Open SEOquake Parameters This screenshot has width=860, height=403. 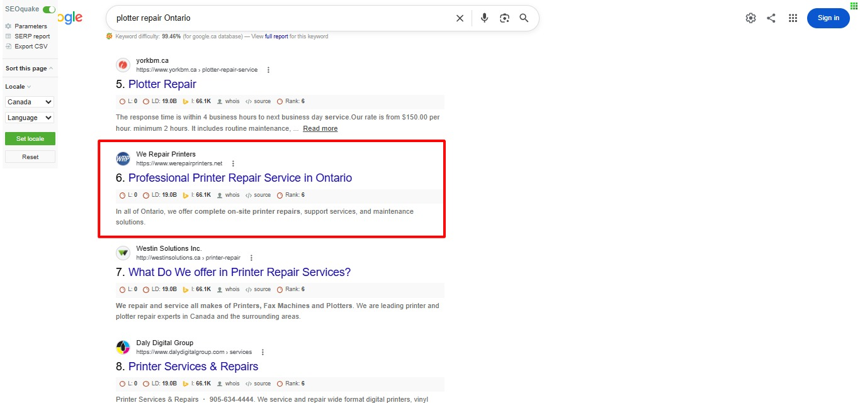31,26
